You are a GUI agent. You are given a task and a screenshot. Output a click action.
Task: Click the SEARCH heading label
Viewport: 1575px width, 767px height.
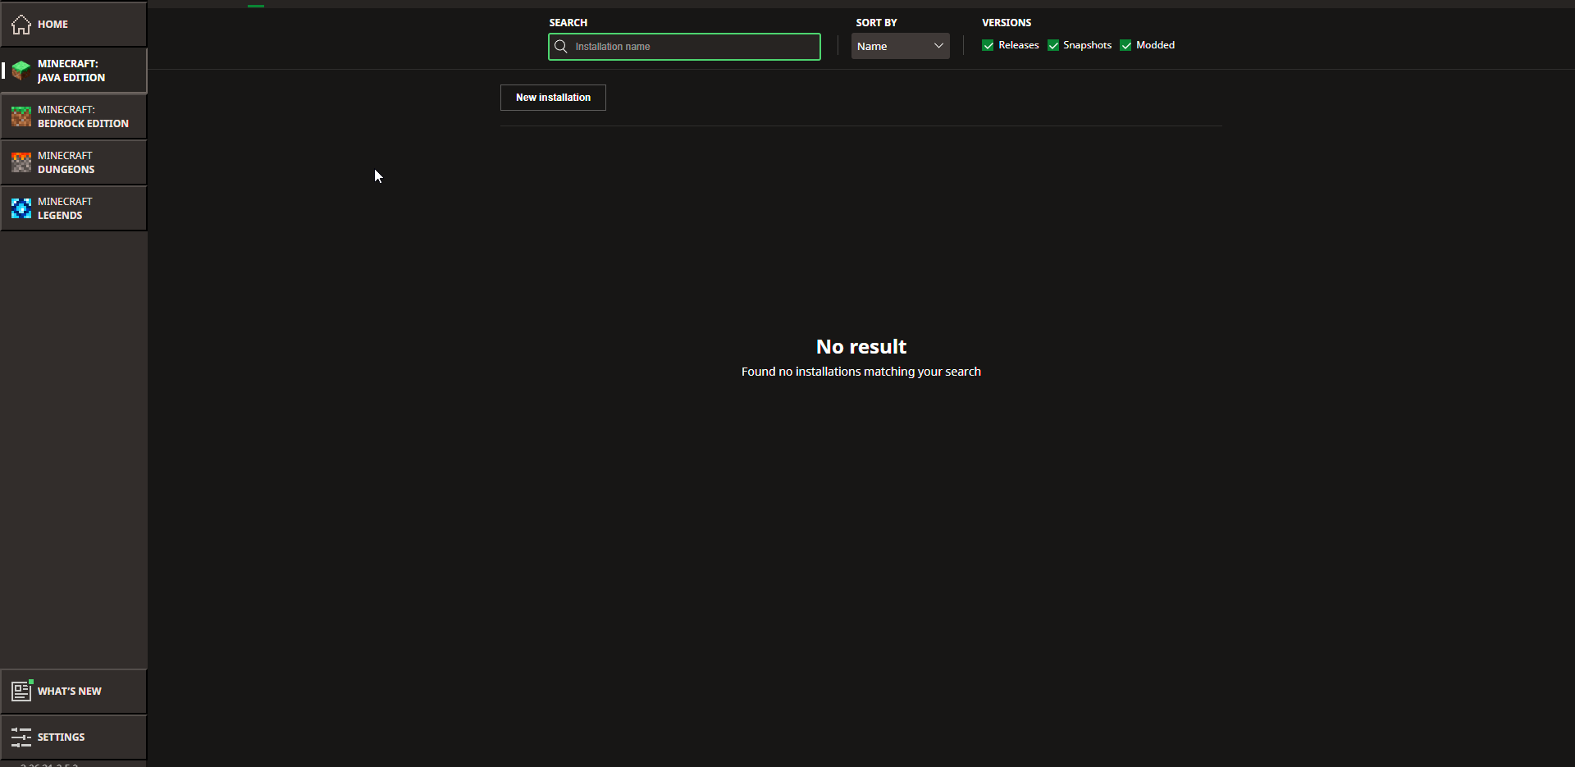[568, 23]
